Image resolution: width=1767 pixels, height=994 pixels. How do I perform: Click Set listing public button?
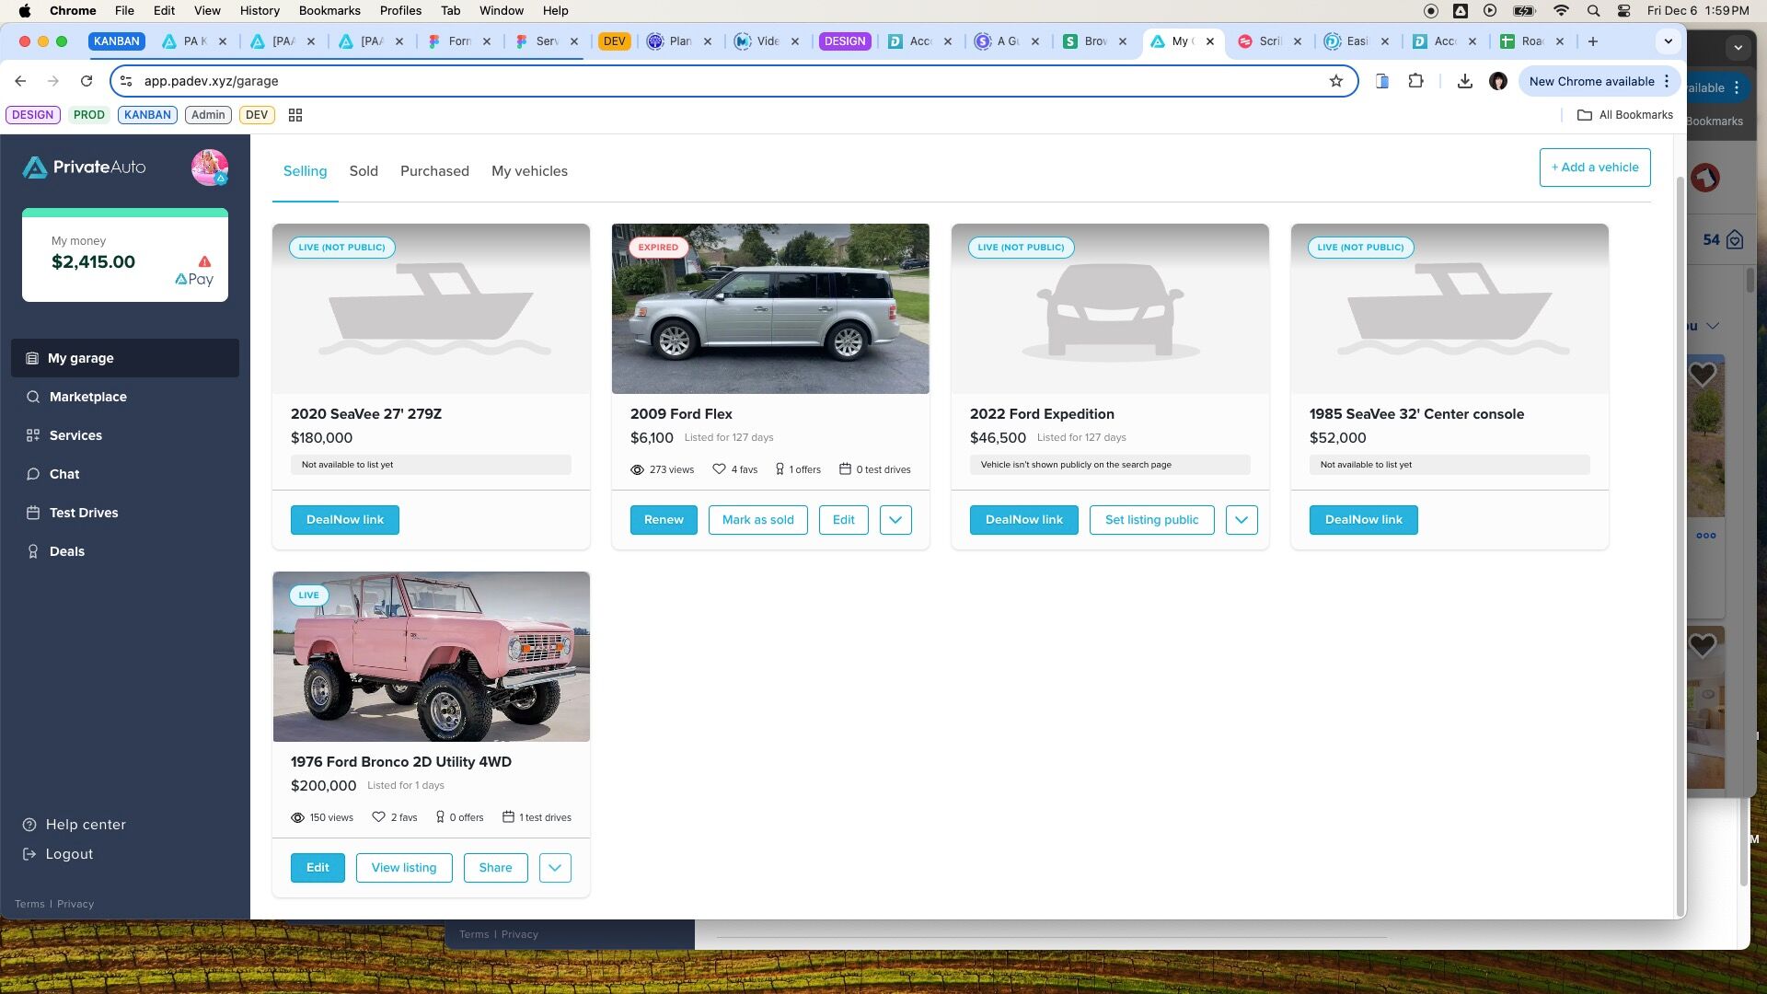[1152, 520]
